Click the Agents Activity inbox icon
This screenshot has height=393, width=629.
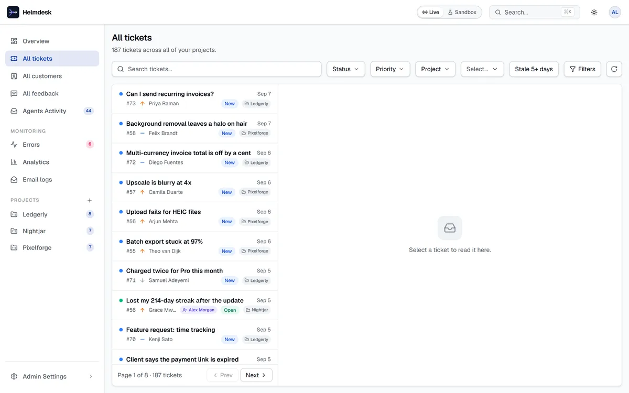click(14, 111)
